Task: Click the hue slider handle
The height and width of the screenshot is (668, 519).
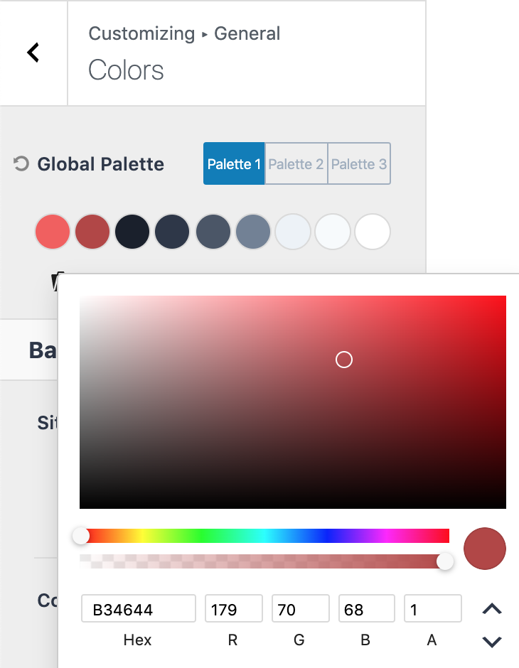Action: pyautogui.click(x=81, y=536)
